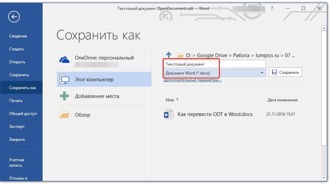Sort by Имя column header
The height and width of the screenshot is (184, 330).
170,100
